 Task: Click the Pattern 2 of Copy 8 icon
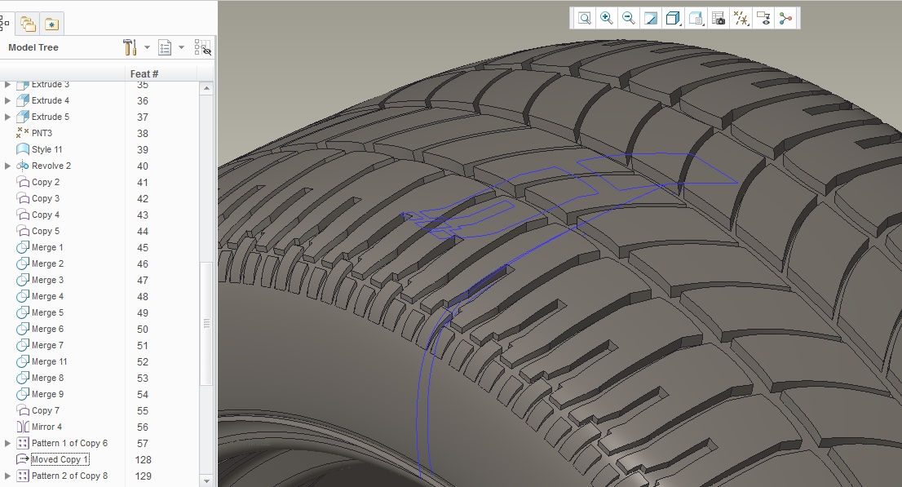coord(23,476)
